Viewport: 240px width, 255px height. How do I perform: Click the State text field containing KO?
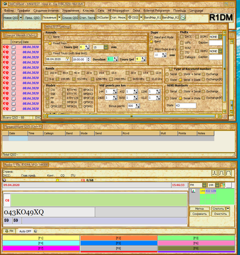click(x=185, y=105)
